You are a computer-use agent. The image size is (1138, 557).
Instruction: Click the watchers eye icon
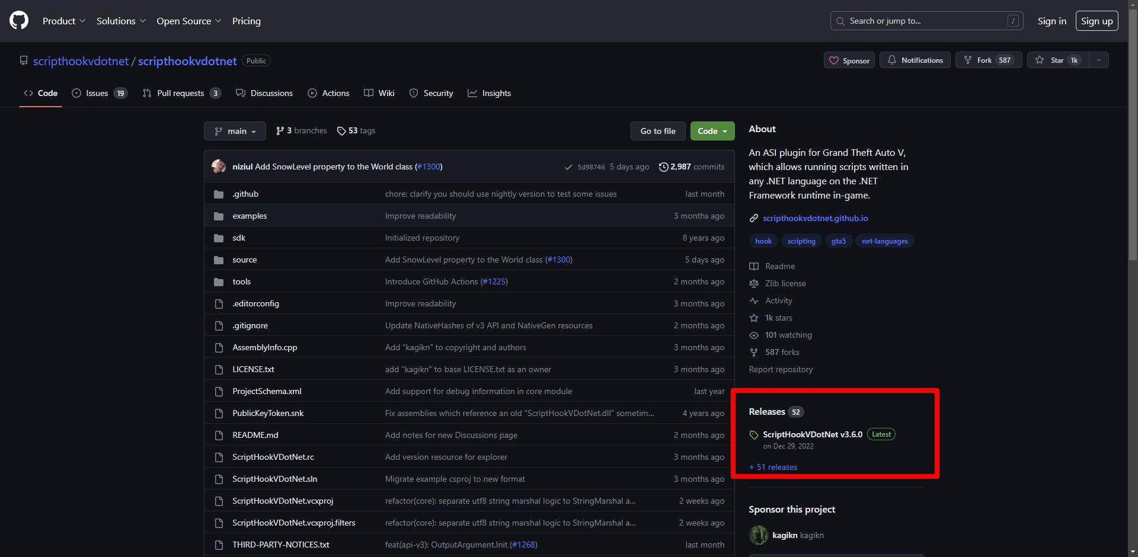(x=754, y=335)
